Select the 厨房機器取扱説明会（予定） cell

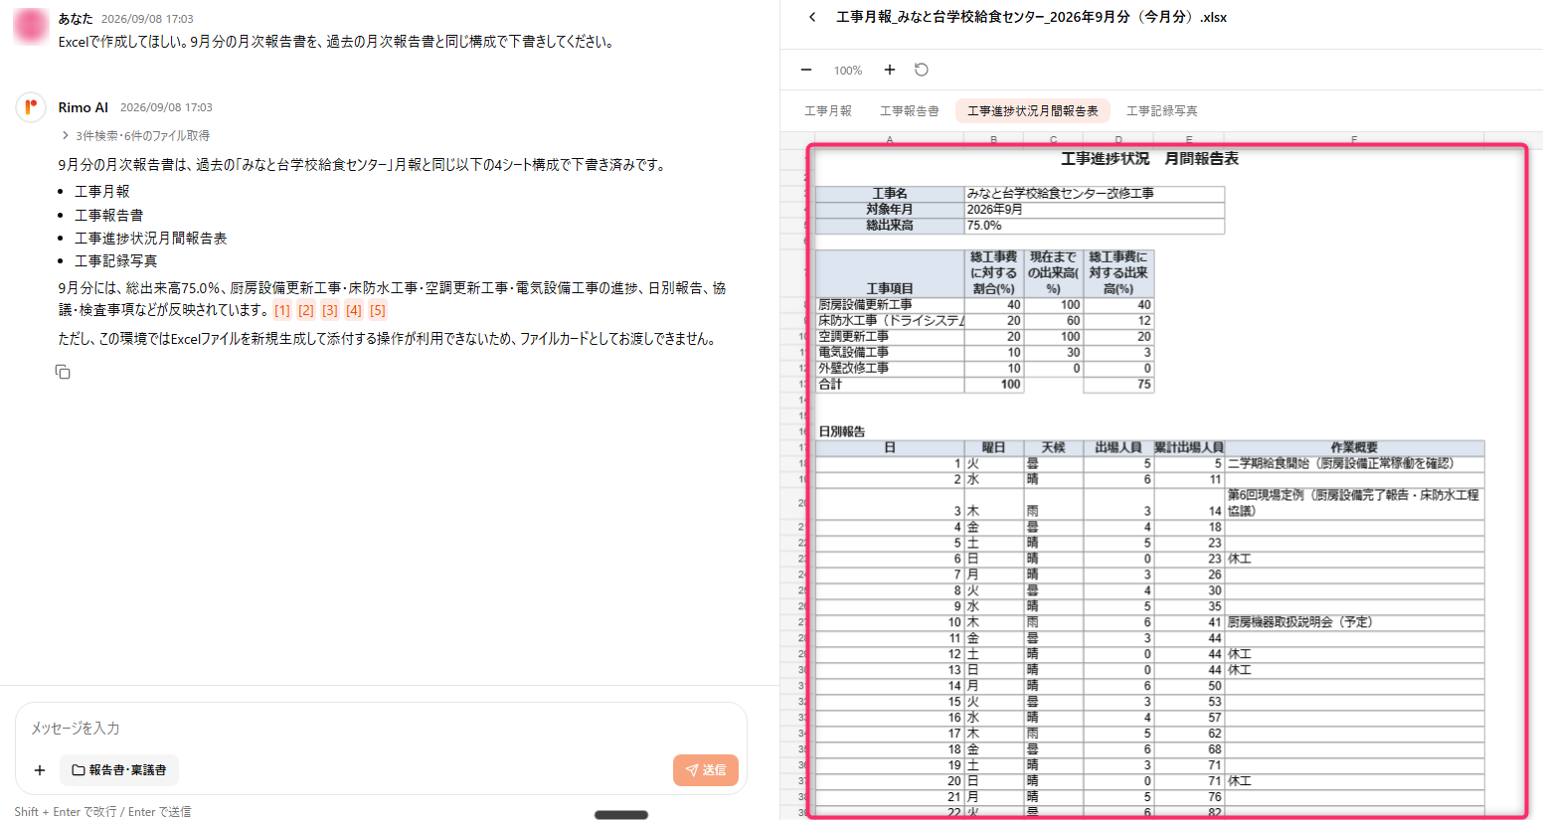click(x=1354, y=622)
